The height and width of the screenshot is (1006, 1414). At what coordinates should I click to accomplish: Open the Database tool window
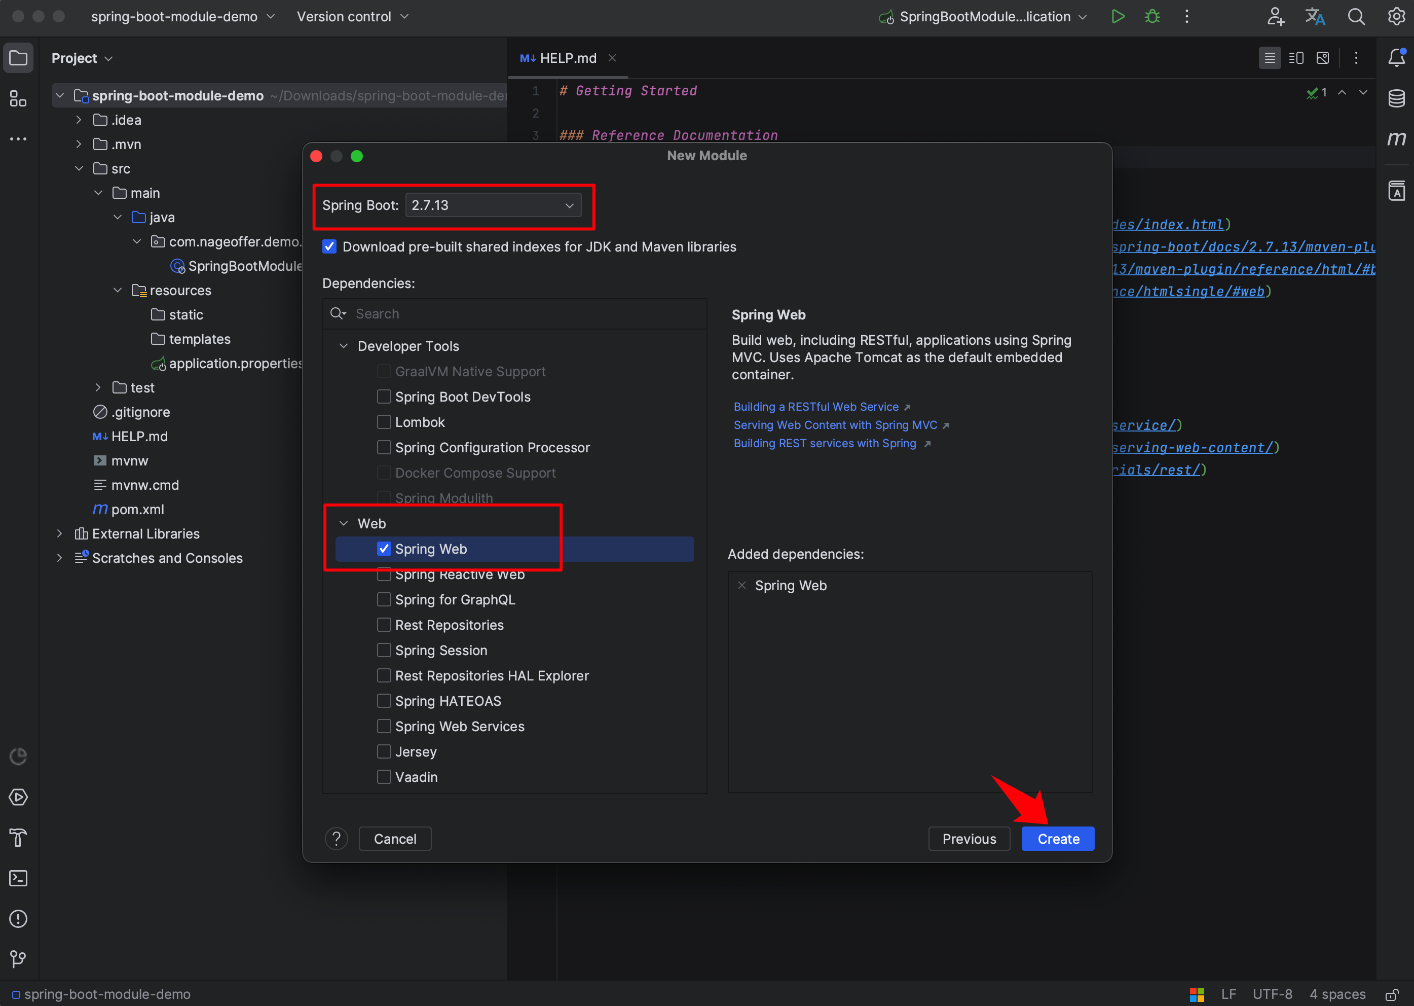click(1396, 98)
